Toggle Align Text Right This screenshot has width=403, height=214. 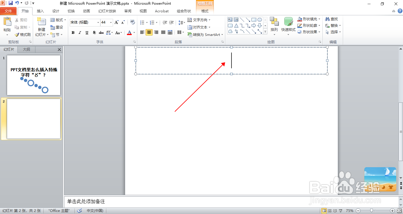tap(156, 32)
